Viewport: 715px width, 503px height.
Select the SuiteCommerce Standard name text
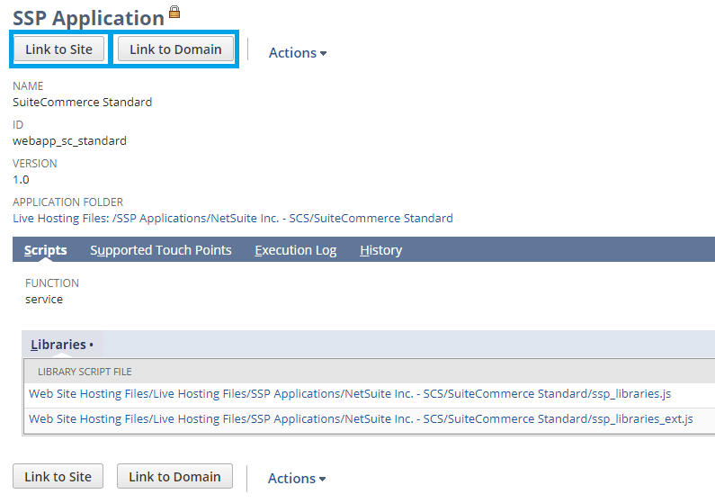pyautogui.click(x=83, y=102)
